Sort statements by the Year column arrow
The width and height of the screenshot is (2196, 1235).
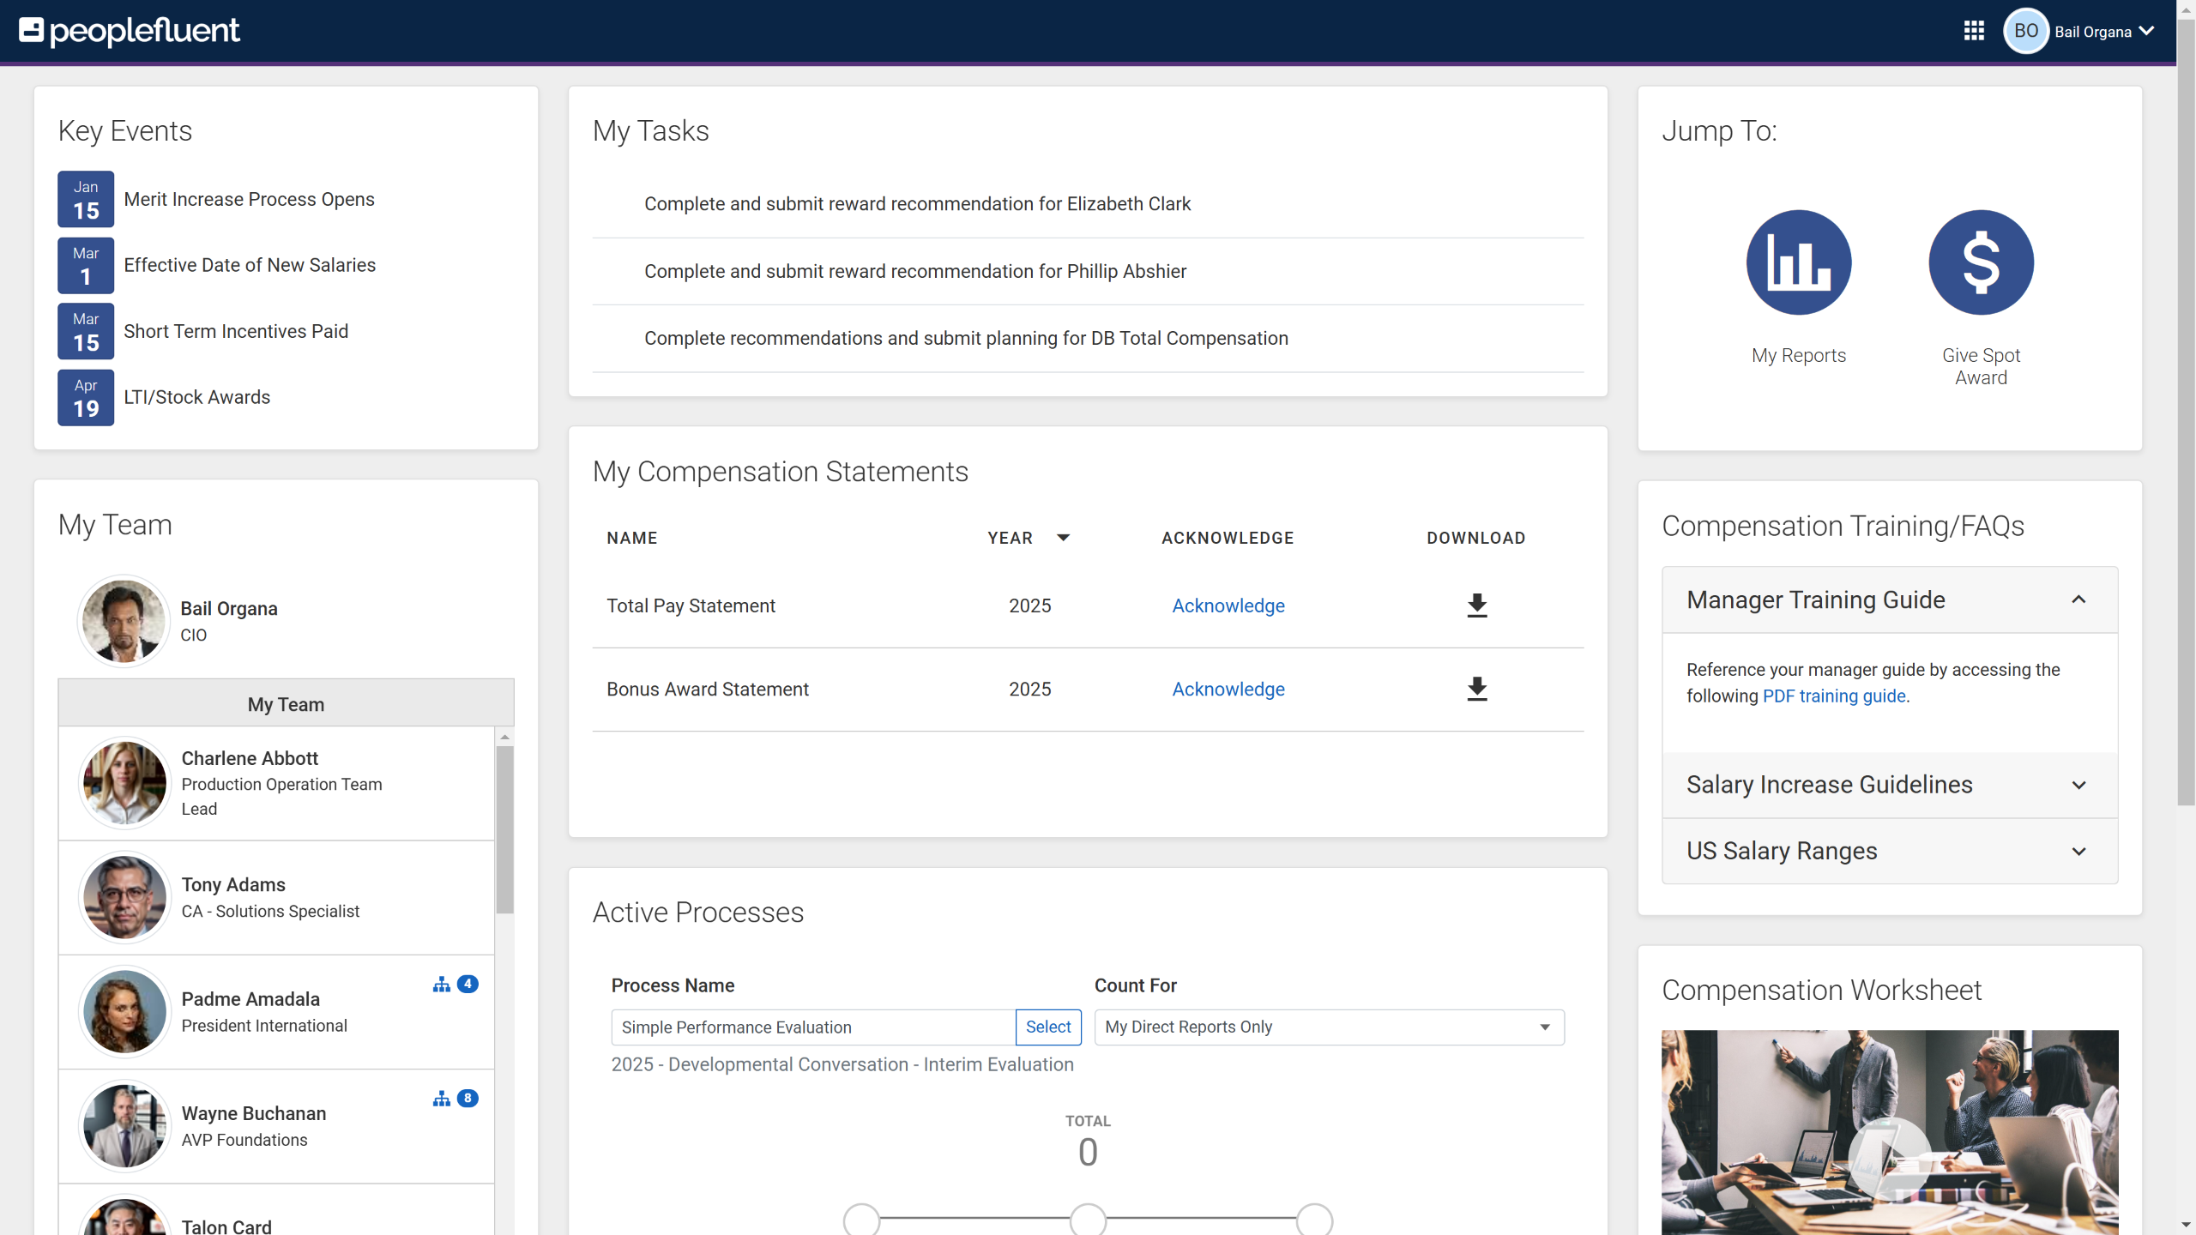[1063, 538]
